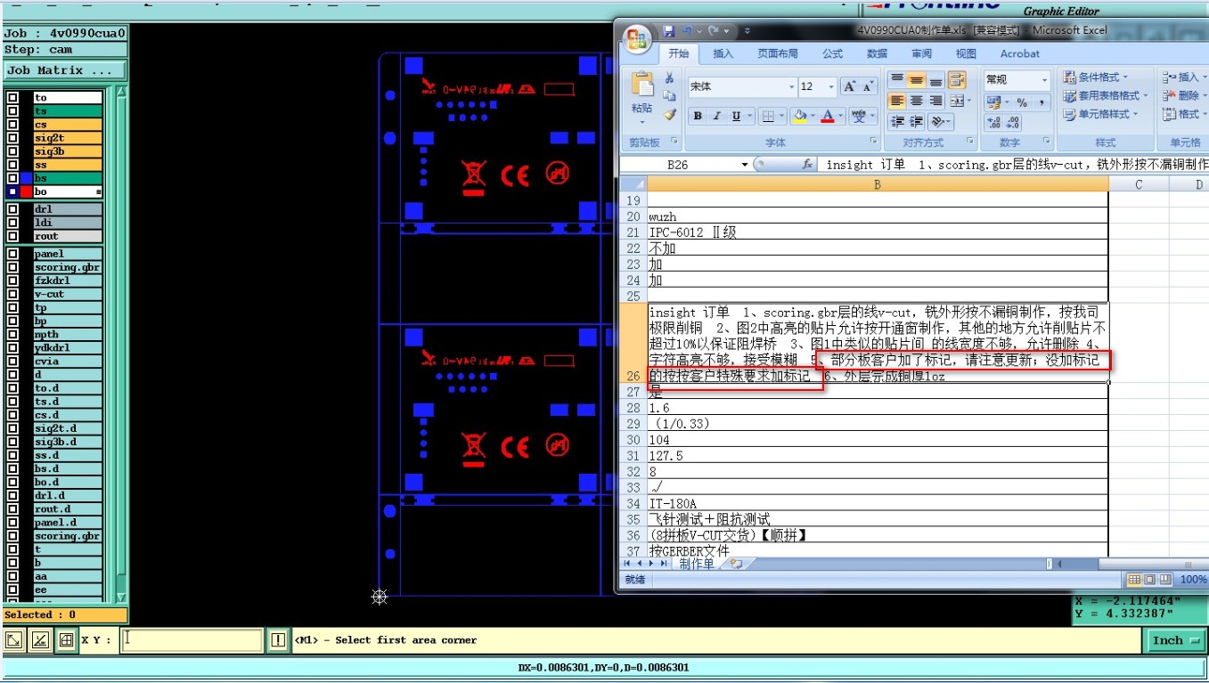Viewport: 1209px width, 683px height.
Task: Toggle the 'bo' layer checkbox
Action: pyautogui.click(x=12, y=191)
